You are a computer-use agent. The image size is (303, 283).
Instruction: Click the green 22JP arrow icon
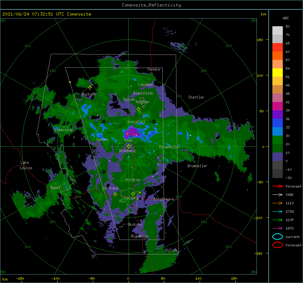tap(277, 220)
